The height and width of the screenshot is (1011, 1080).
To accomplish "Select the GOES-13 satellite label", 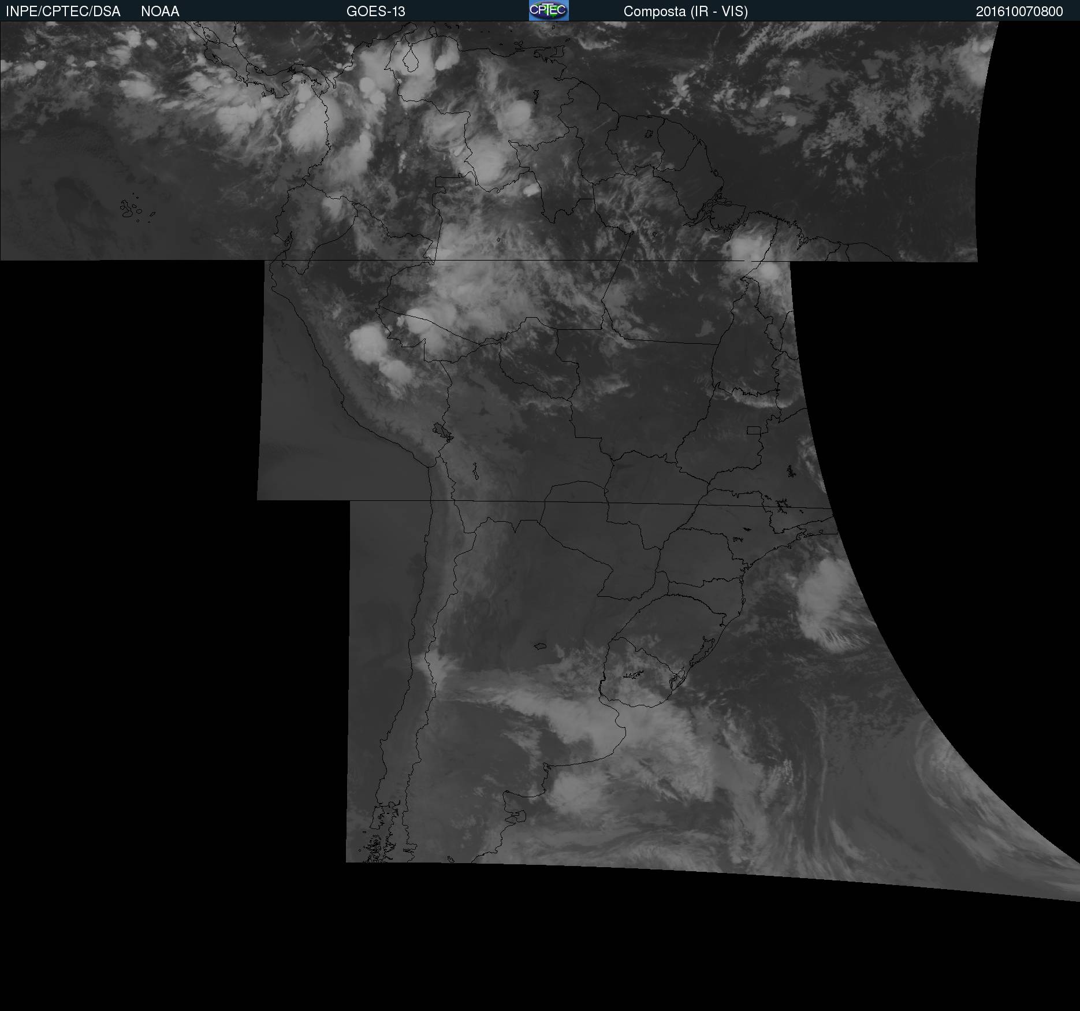I will pyautogui.click(x=375, y=12).
